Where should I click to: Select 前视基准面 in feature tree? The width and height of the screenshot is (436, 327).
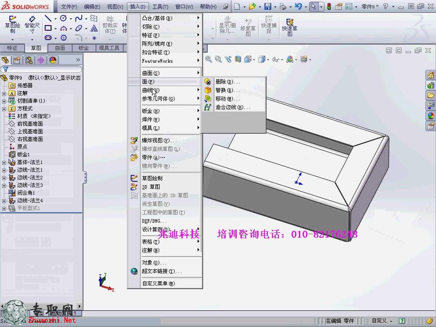tap(30, 124)
